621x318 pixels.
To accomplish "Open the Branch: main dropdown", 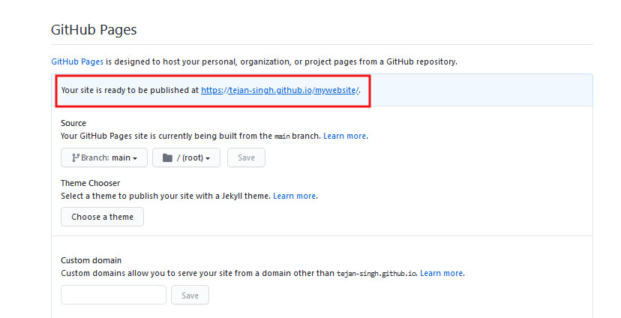I will pos(104,157).
